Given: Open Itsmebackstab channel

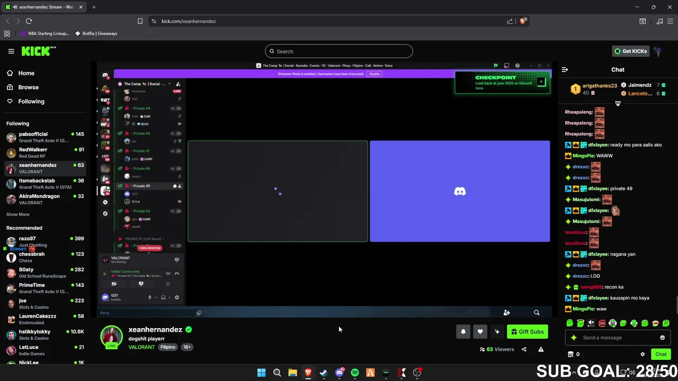Looking at the screenshot, I should [x=44, y=184].
